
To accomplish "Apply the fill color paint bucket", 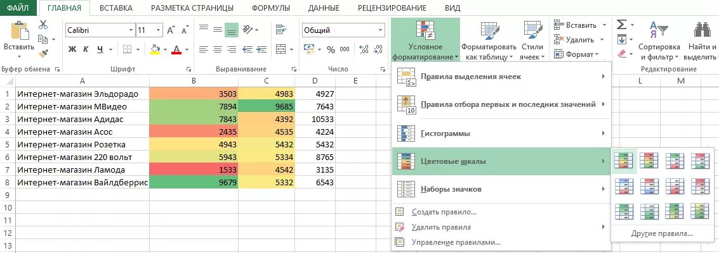I will pos(155,49).
